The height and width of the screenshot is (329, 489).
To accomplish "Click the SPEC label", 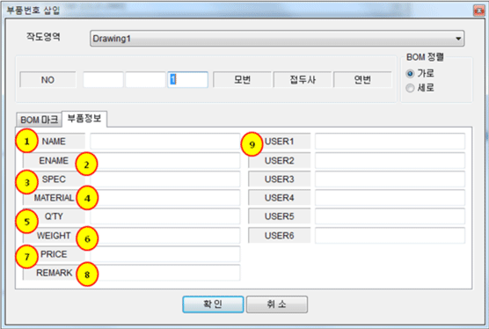I will tap(54, 179).
